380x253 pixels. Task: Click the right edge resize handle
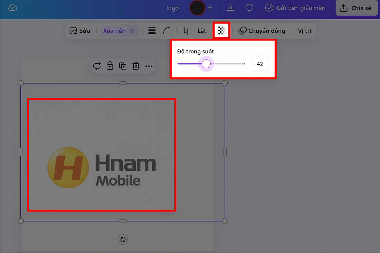pos(225,152)
